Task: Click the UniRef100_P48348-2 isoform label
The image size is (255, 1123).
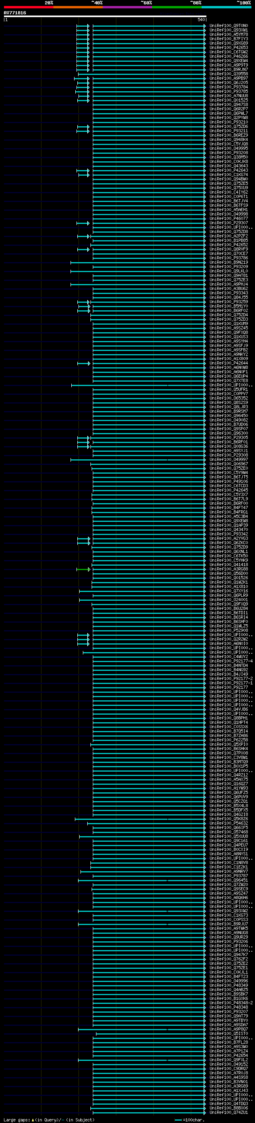Action: 231,1003
